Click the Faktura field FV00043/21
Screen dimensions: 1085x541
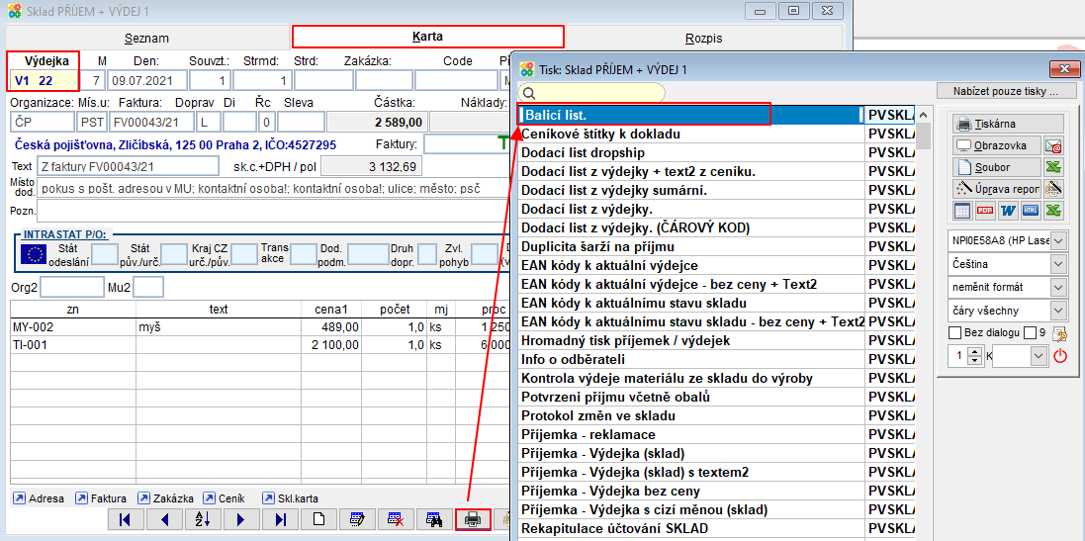click(150, 122)
